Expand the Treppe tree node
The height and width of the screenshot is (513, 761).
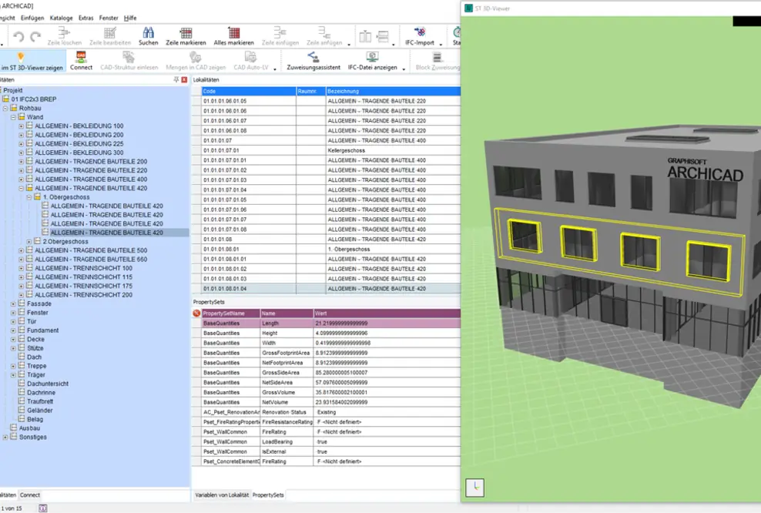point(13,366)
